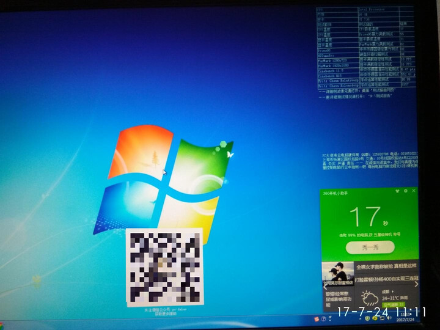The width and height of the screenshot is (440, 330).
Task: Open the yellow 360 guard tray icon
Action: (x=375, y=318)
